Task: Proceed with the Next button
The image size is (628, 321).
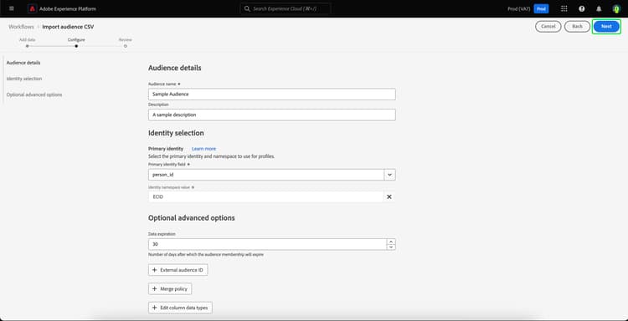Action: [606, 27]
